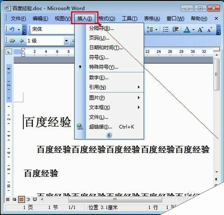Open the 视图(V) menu

click(x=63, y=18)
